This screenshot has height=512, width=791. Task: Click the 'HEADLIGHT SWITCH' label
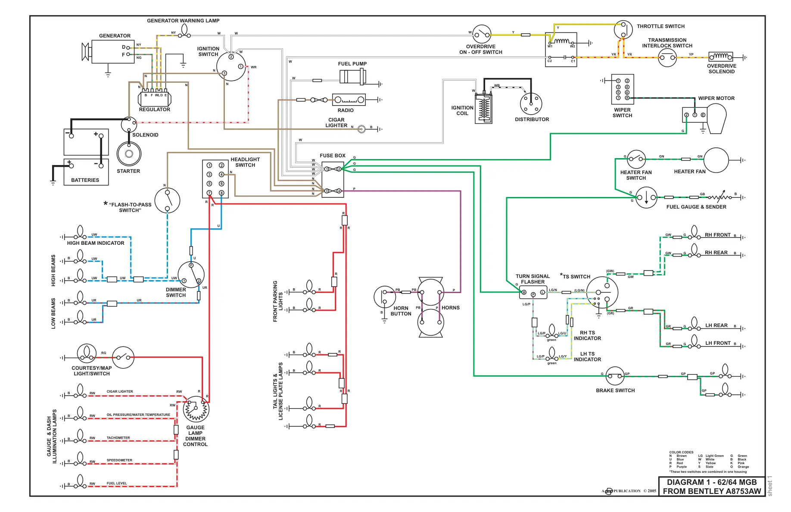point(245,162)
